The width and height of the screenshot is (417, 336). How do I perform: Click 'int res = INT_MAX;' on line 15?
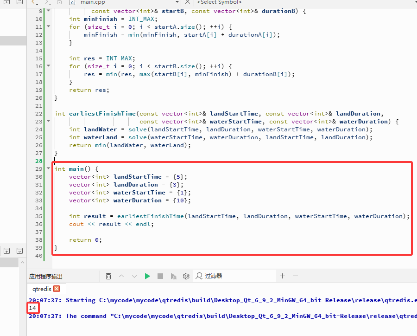(x=102, y=58)
